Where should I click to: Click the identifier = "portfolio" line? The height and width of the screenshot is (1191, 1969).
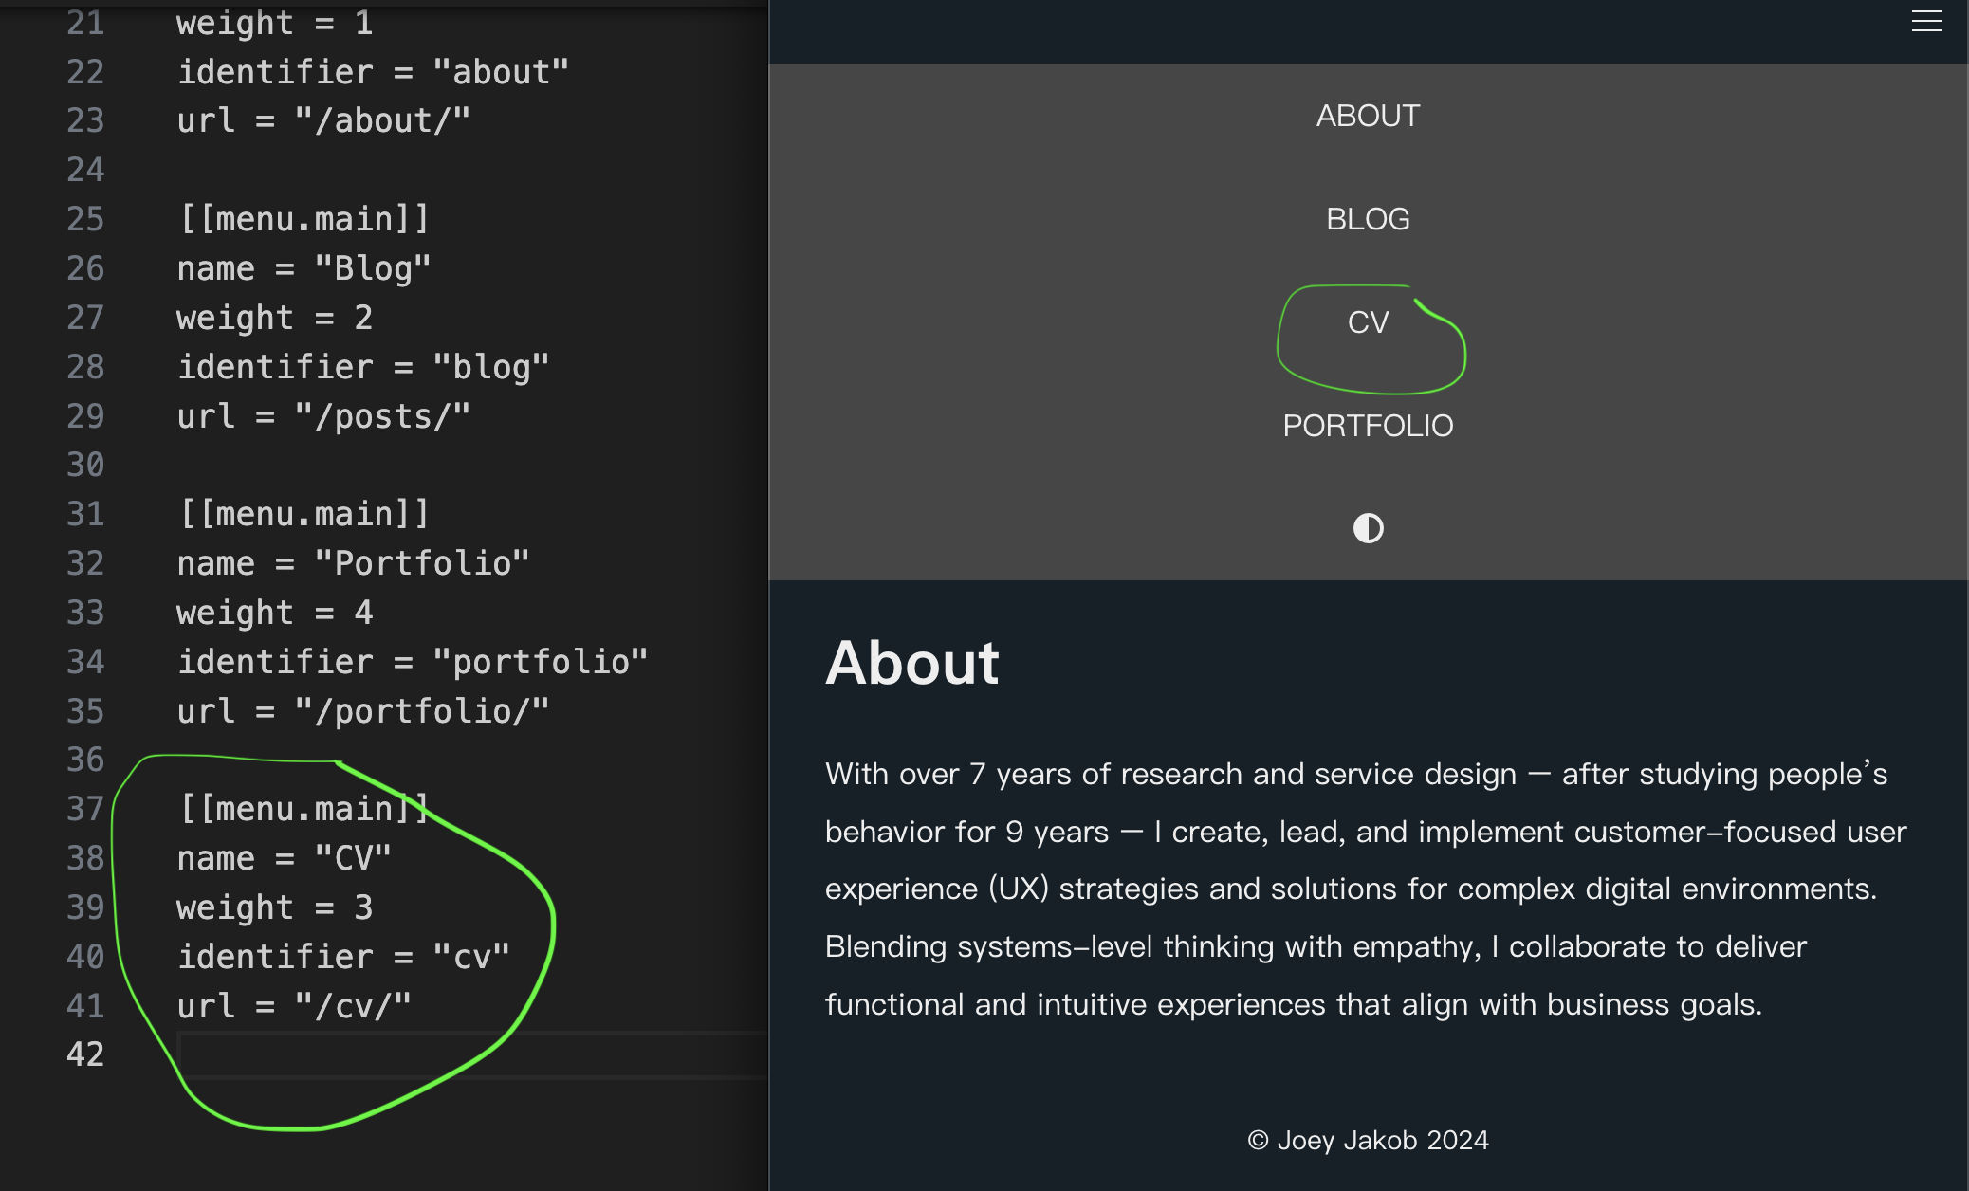[x=413, y=662]
